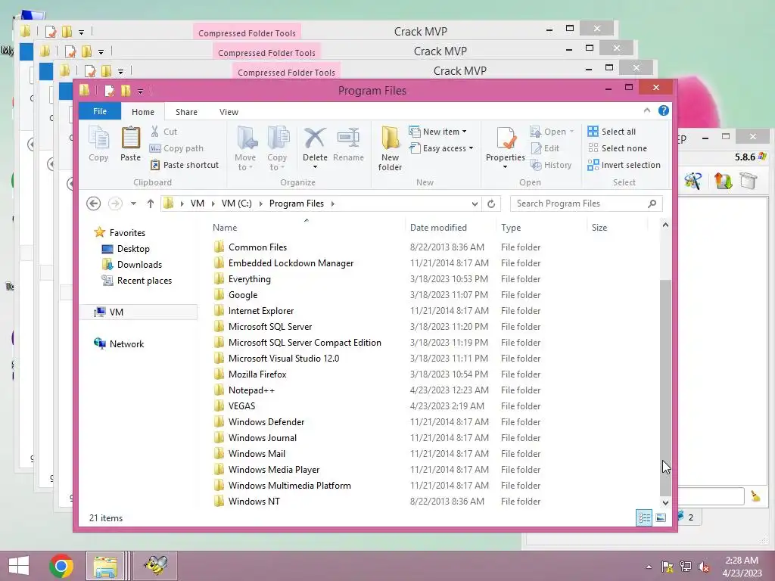Open Google Chrome from the taskbar
This screenshot has height=581, width=775.
pos(61,566)
